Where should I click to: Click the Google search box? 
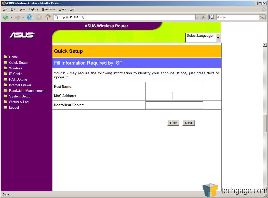click(x=238, y=17)
